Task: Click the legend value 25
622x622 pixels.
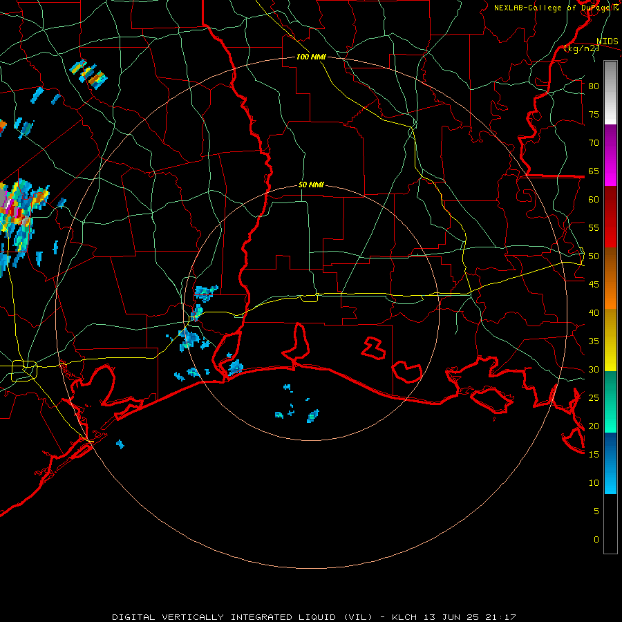Action: [594, 398]
